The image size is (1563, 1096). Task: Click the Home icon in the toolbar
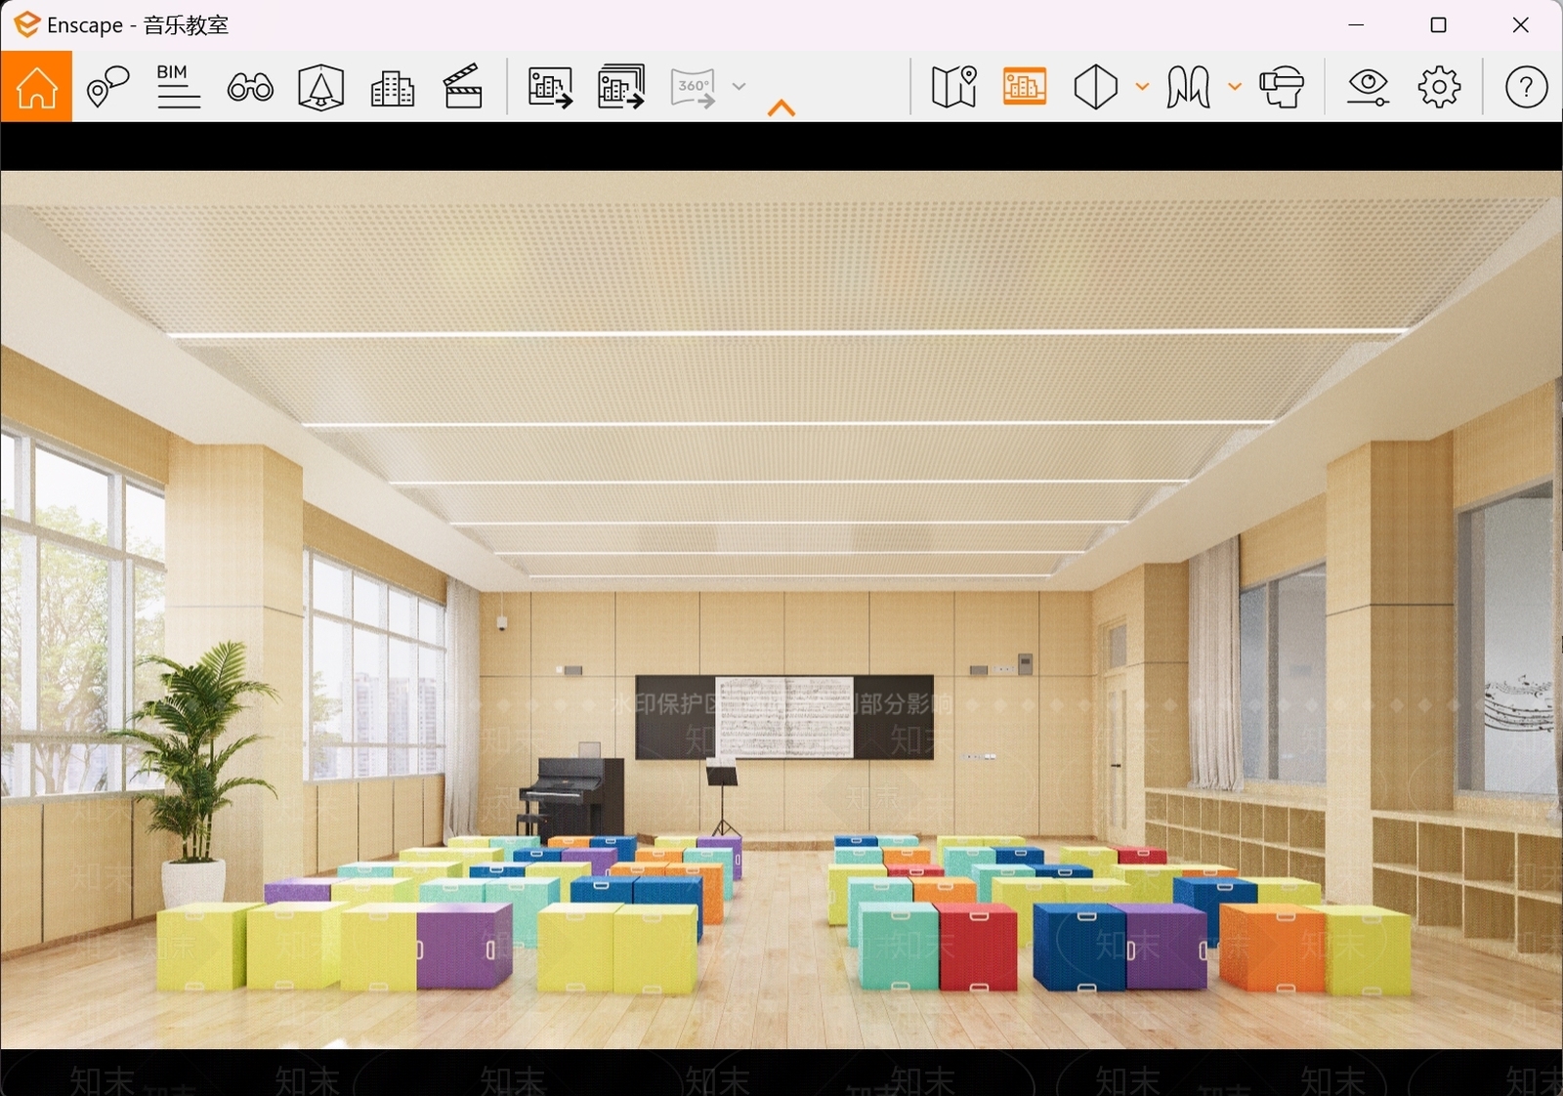pyautogui.click(x=36, y=87)
